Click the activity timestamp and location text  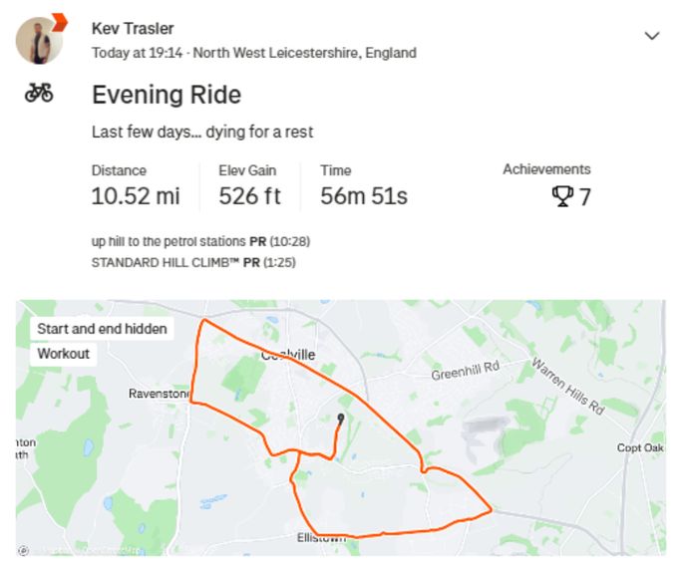[254, 53]
